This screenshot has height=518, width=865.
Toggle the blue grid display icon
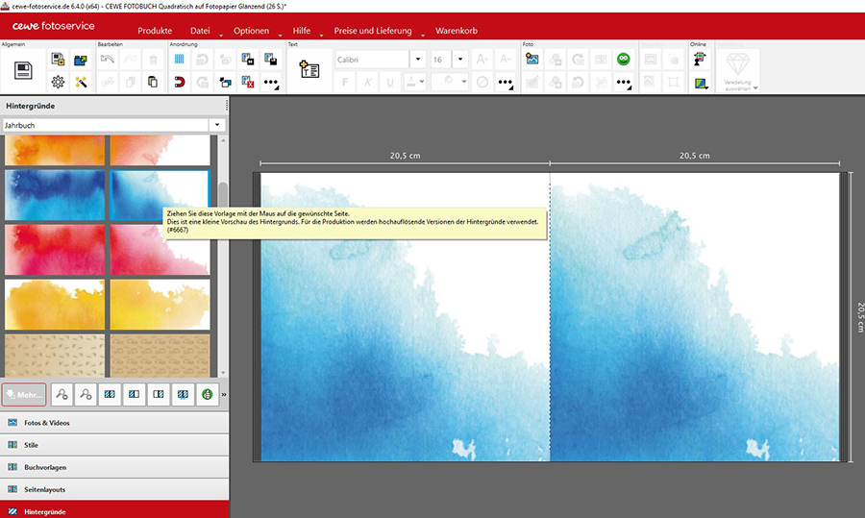click(179, 60)
